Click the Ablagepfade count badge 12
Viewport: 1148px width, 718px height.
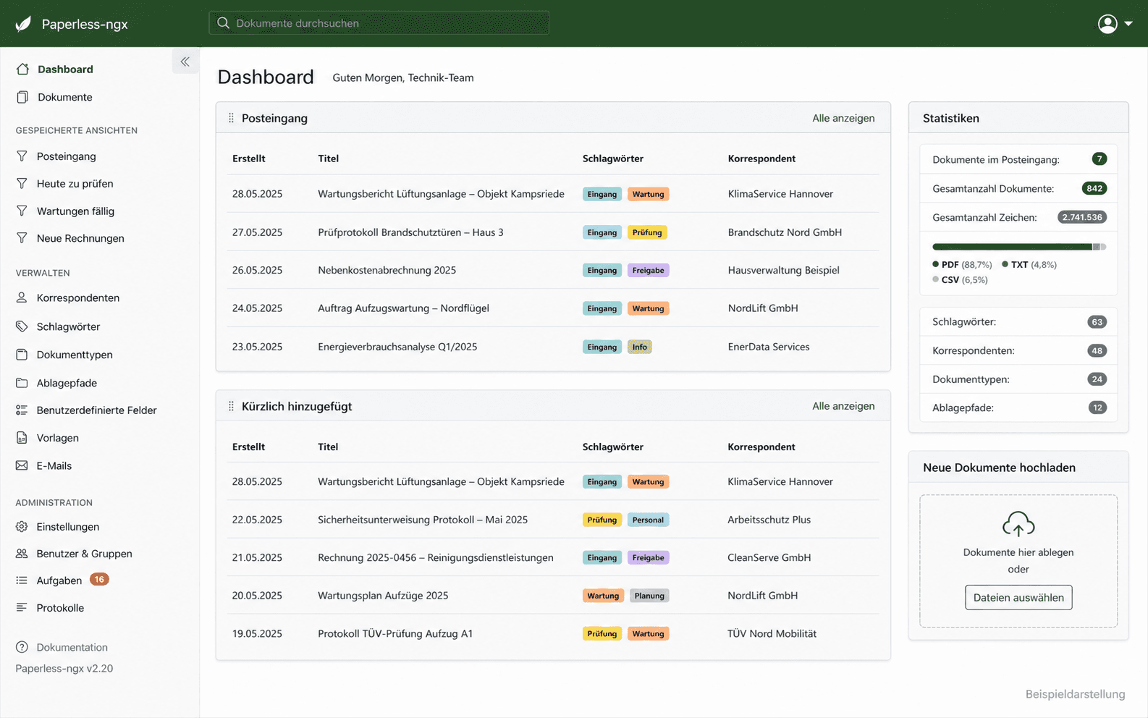pos(1097,407)
